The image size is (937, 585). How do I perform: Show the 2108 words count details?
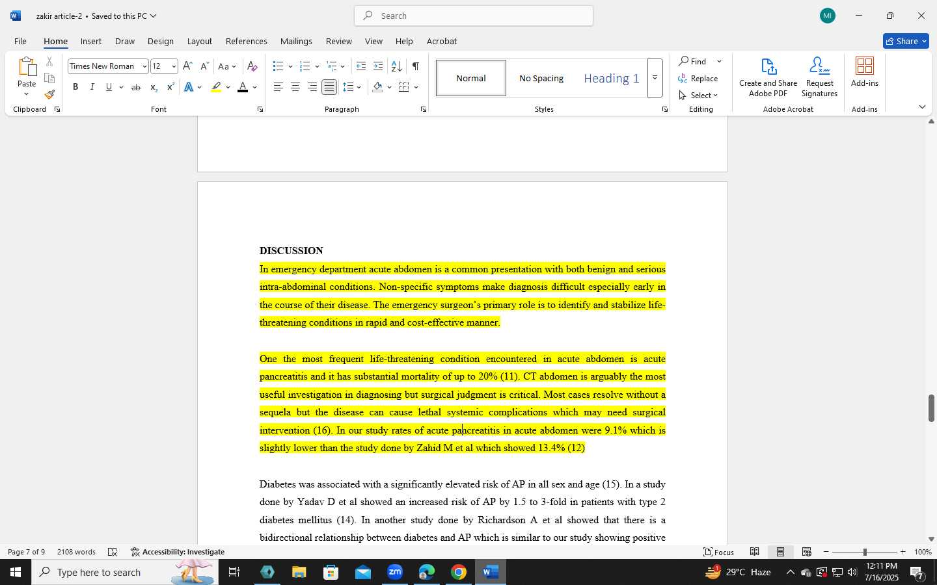(x=76, y=552)
